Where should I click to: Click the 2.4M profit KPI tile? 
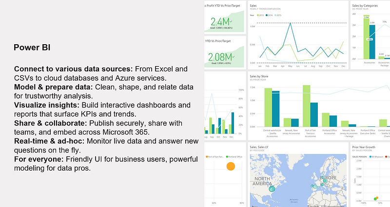[225, 18]
